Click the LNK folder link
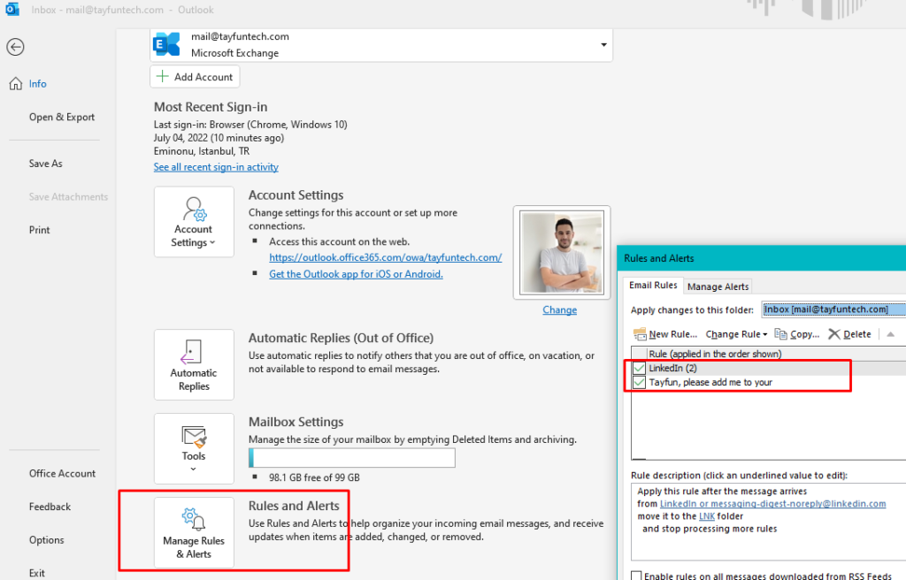This screenshot has width=906, height=580. pyautogui.click(x=707, y=516)
